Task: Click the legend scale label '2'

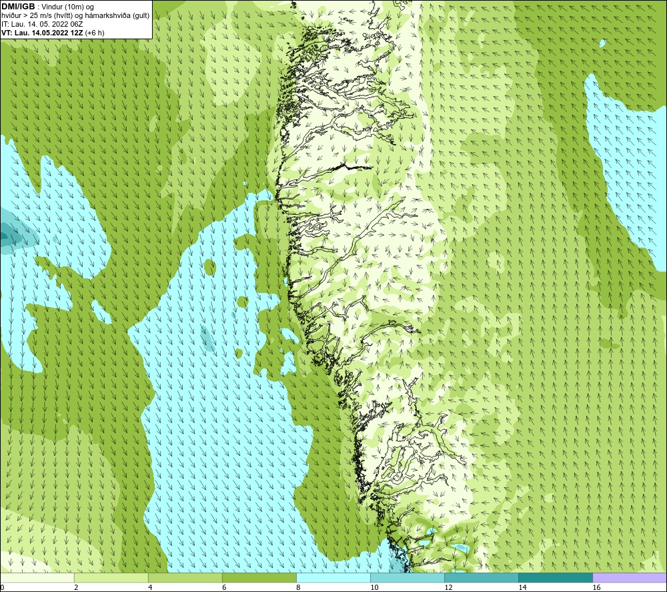Action: [76, 587]
